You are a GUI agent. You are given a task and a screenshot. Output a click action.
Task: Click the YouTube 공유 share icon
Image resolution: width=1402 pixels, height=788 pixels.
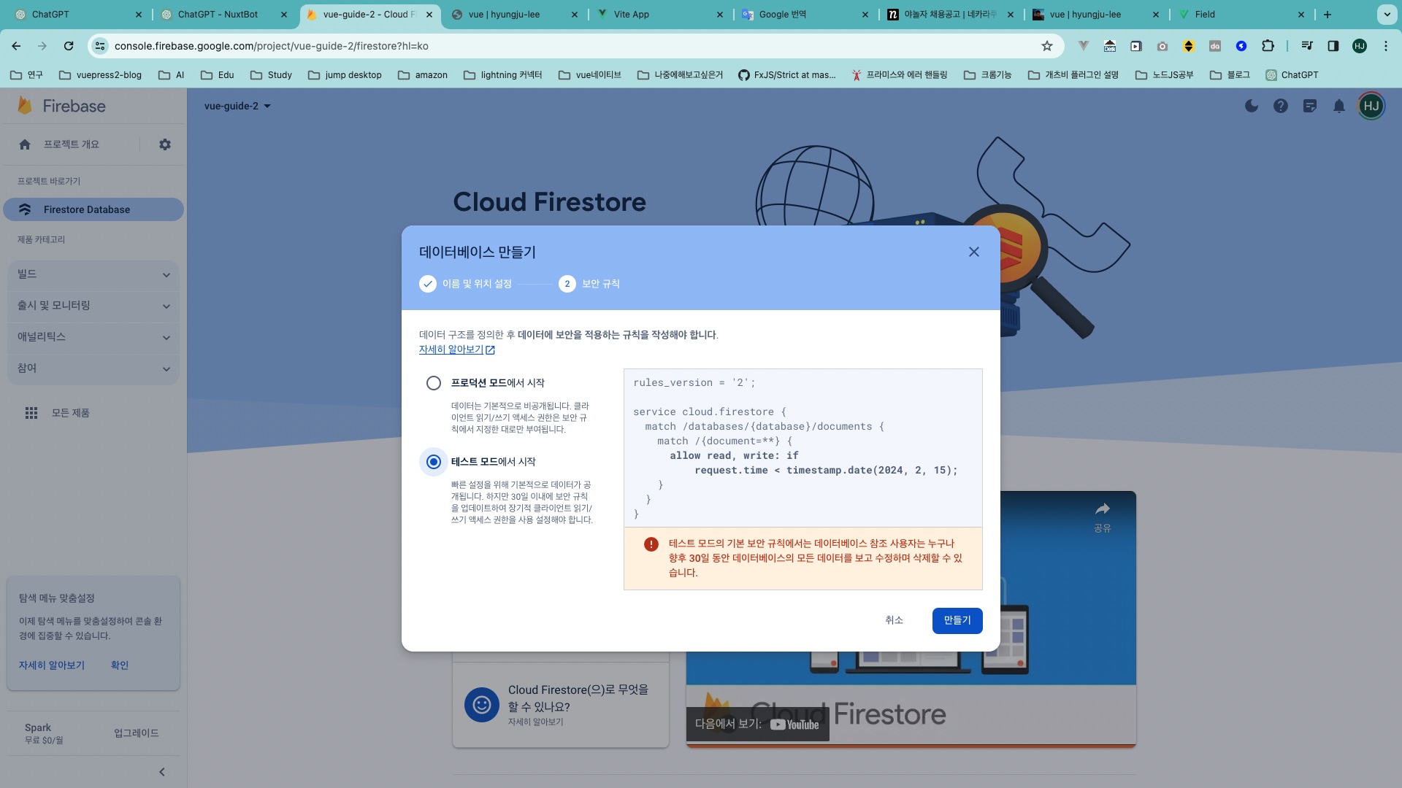pyautogui.click(x=1102, y=517)
